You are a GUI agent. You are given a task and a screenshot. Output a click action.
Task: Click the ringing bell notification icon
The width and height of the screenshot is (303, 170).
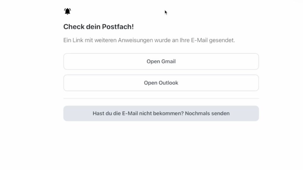(68, 11)
